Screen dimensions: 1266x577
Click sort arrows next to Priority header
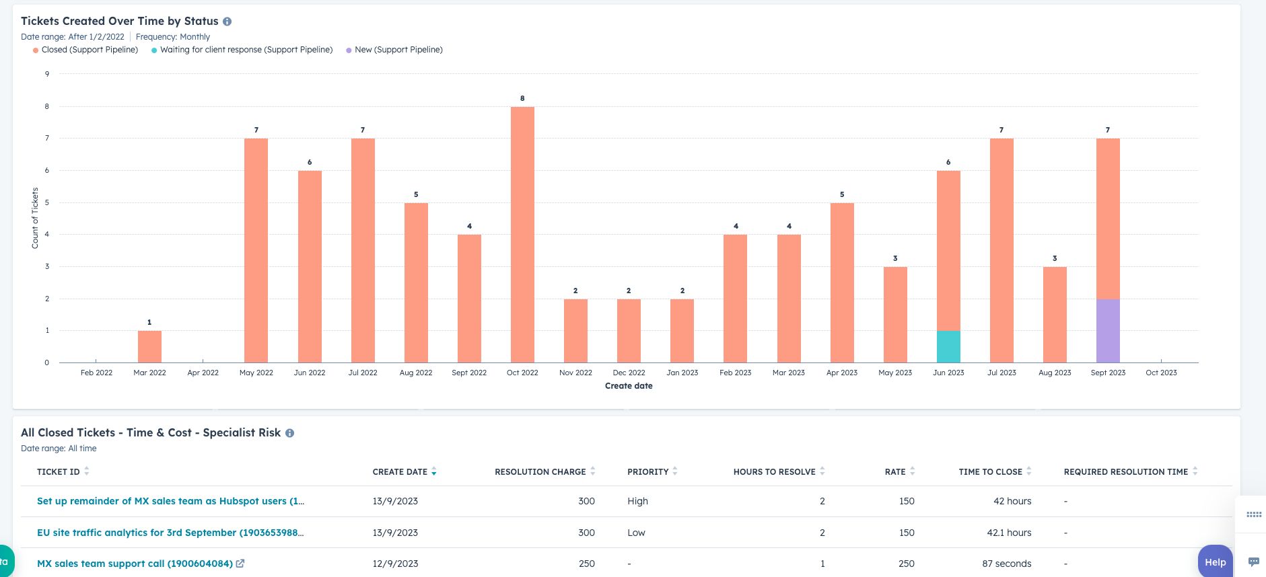point(675,471)
